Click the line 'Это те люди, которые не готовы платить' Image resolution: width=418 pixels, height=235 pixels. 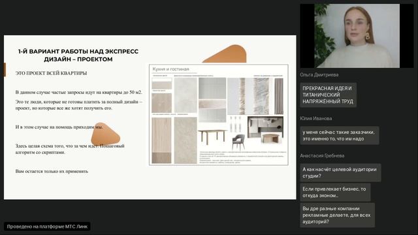pyautogui.click(x=79, y=105)
